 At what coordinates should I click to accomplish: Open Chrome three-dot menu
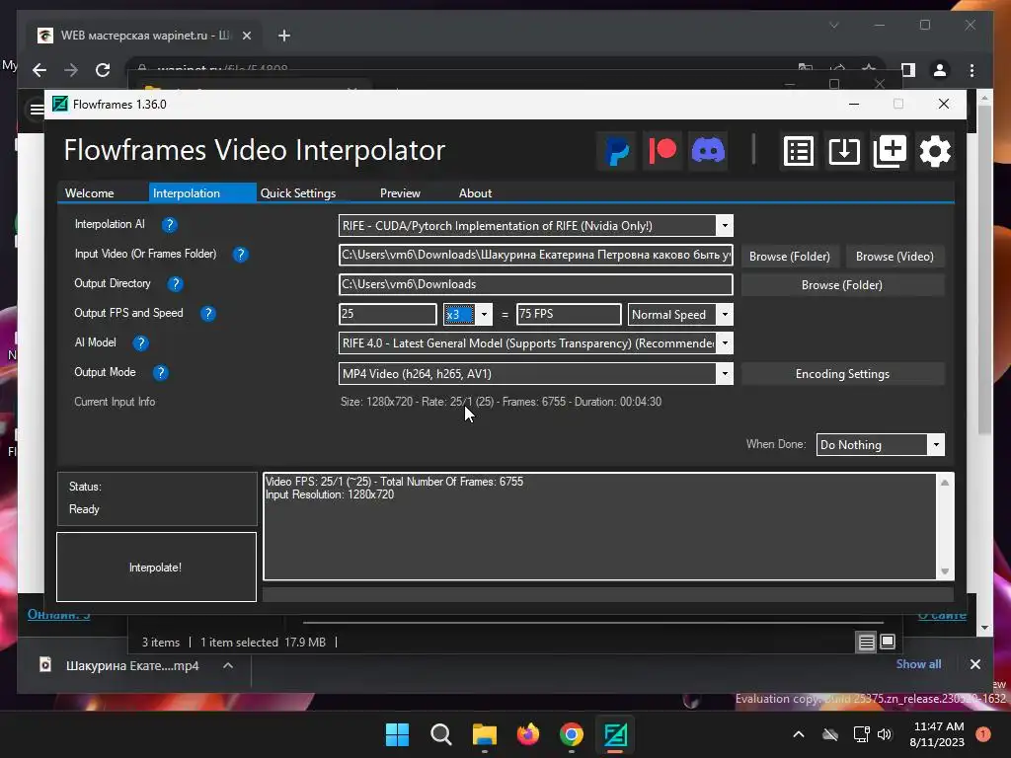click(x=972, y=70)
